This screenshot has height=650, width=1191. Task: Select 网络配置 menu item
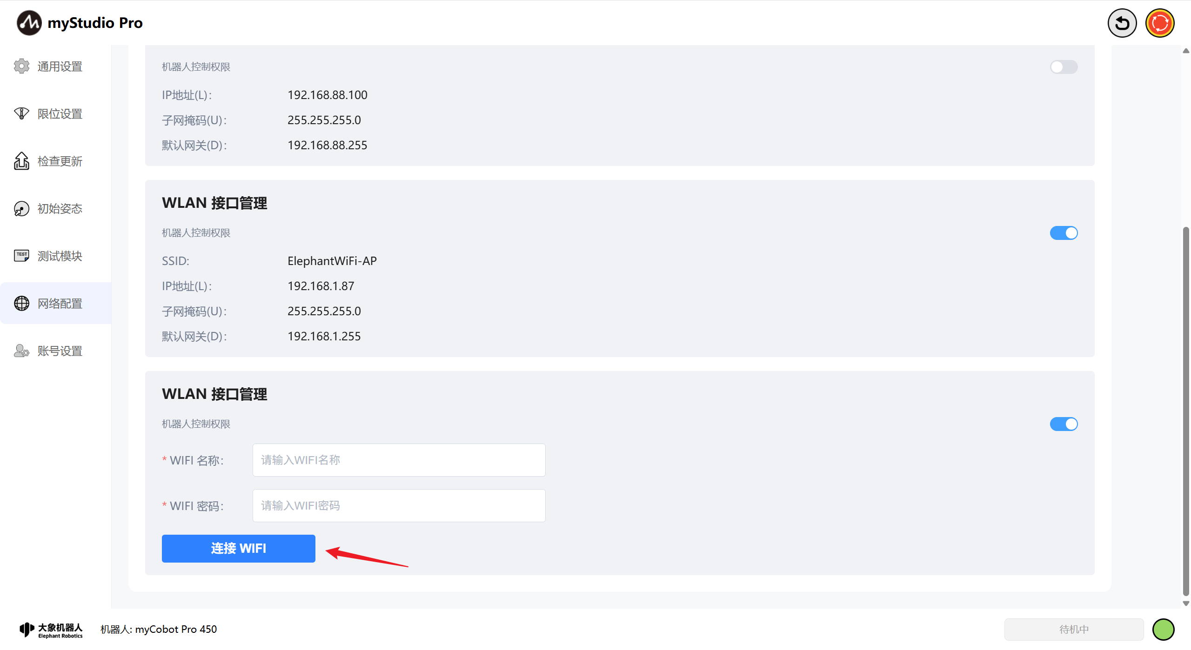pyautogui.click(x=60, y=304)
